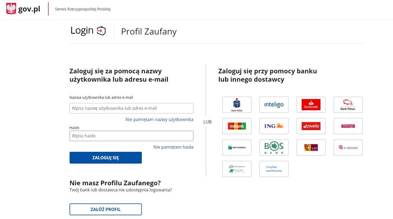This screenshot has width=393, height=219.
Task: Choose Certyfikat kwalifikowany login option
Action: coord(274,169)
